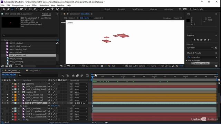Select the Puppet Pin tool
Screen dimensions: 221x124
tap(62, 9)
